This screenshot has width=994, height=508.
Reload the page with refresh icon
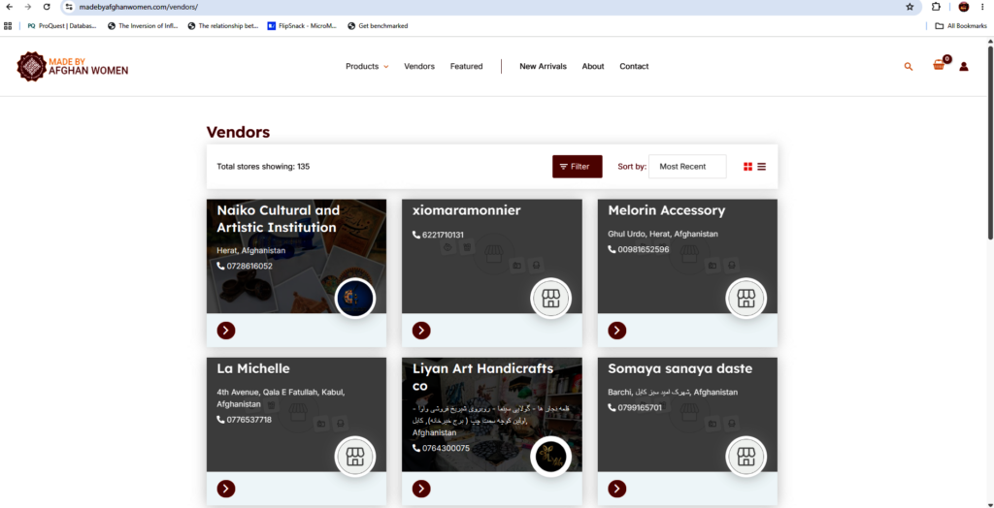click(47, 7)
